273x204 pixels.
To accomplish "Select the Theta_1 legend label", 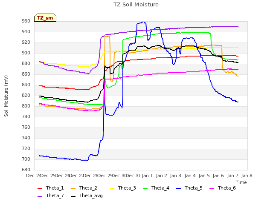I will (55, 188).
